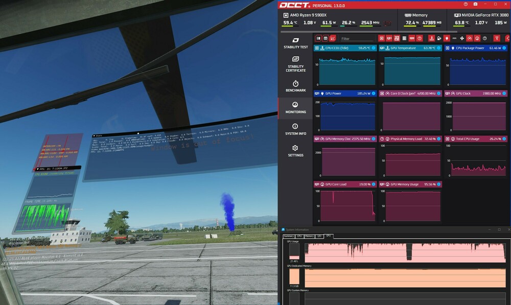Open info for GPU Temperature graph
This screenshot has height=305, width=511.
tap(438, 48)
